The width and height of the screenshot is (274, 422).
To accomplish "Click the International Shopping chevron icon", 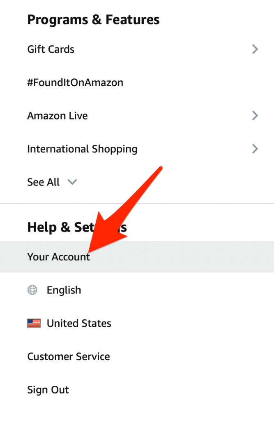I will pos(255,149).
